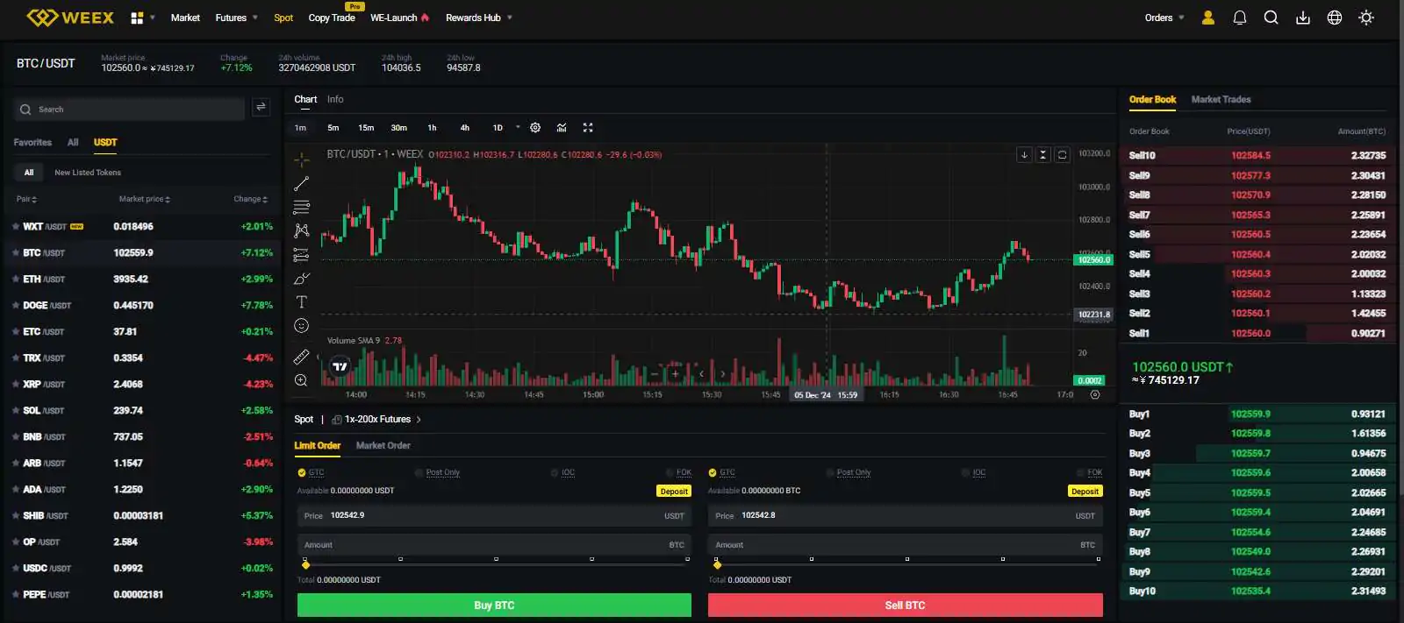This screenshot has width=1404, height=623.
Task: Open the language globe icon
Action: pos(1335,18)
